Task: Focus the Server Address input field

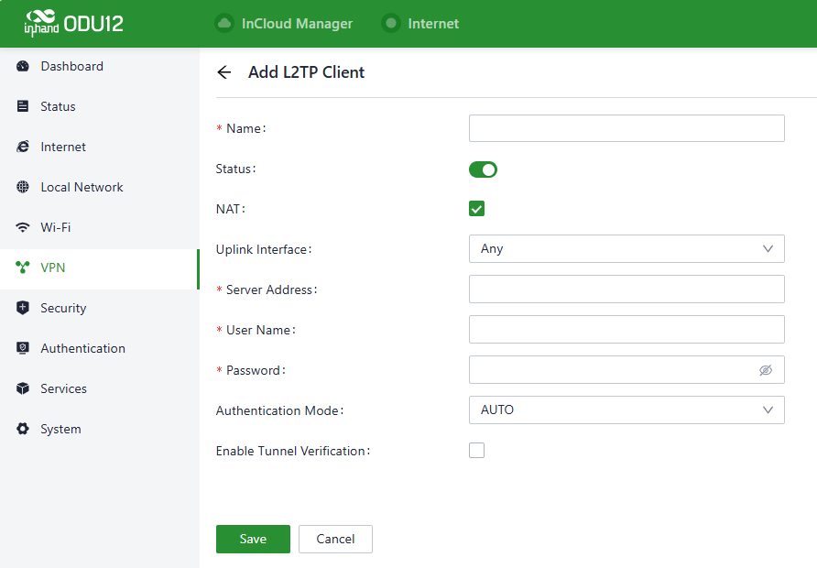Action: [626, 289]
